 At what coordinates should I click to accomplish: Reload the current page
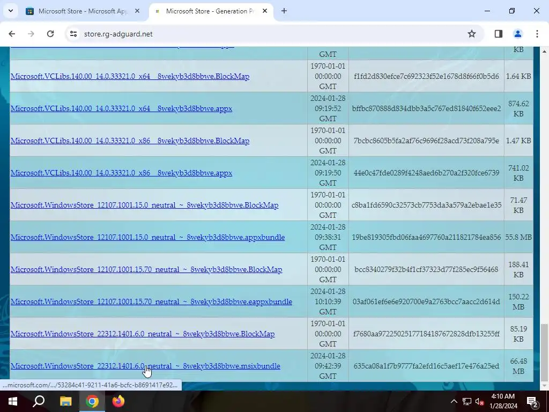click(x=50, y=34)
